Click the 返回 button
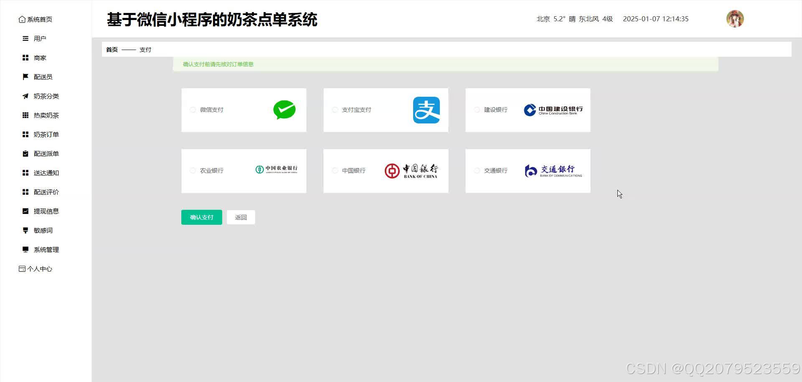Screen dimensions: 802x382 coord(241,217)
